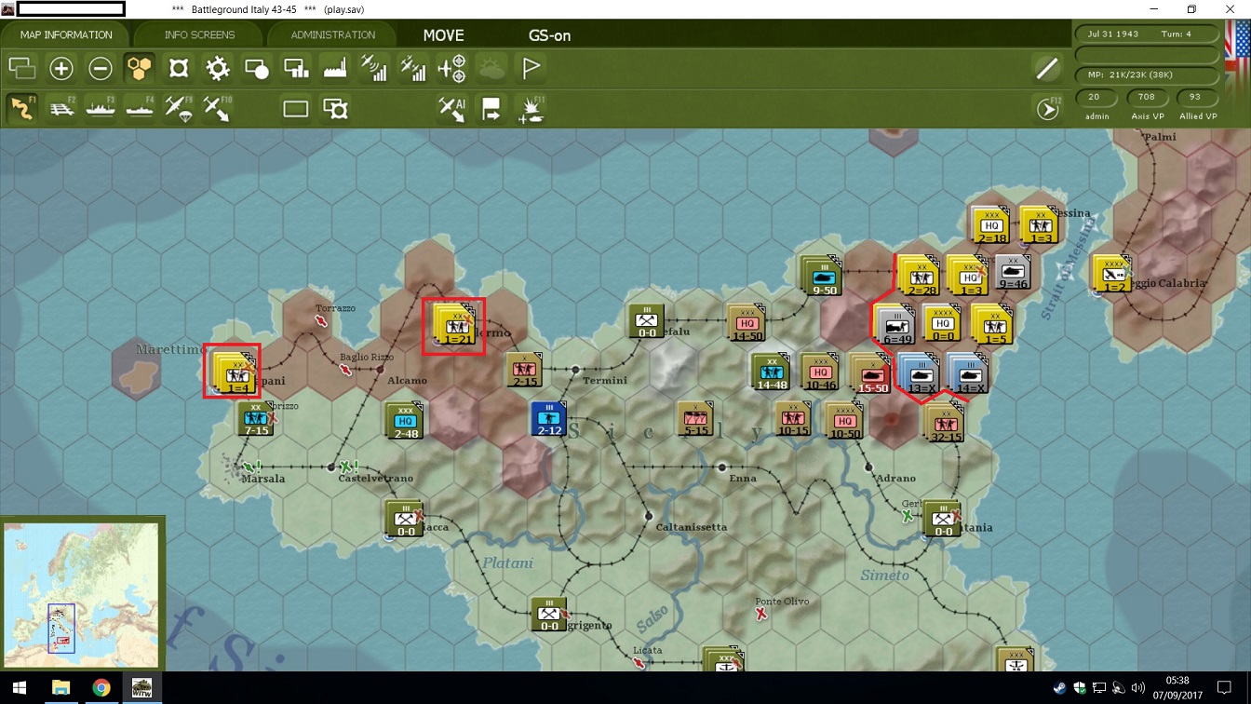Select the 14-50 HQ unit
The image size is (1251, 704).
pos(747,323)
